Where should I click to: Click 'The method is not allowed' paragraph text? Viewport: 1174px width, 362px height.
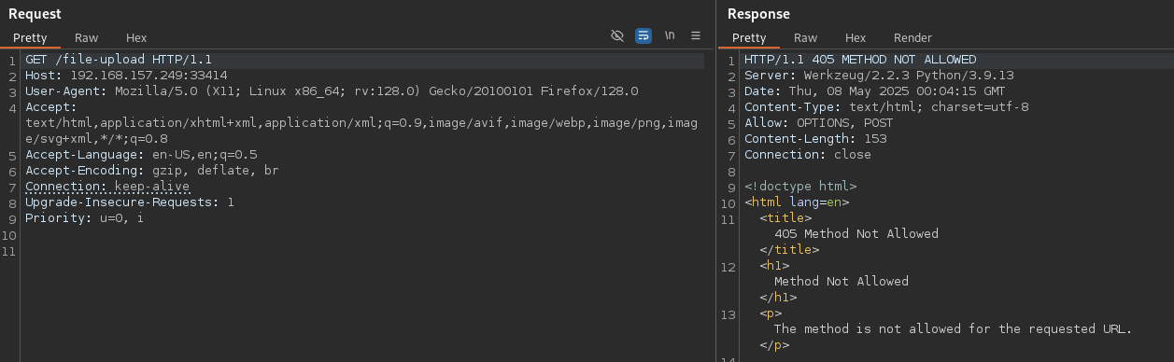[953, 329]
